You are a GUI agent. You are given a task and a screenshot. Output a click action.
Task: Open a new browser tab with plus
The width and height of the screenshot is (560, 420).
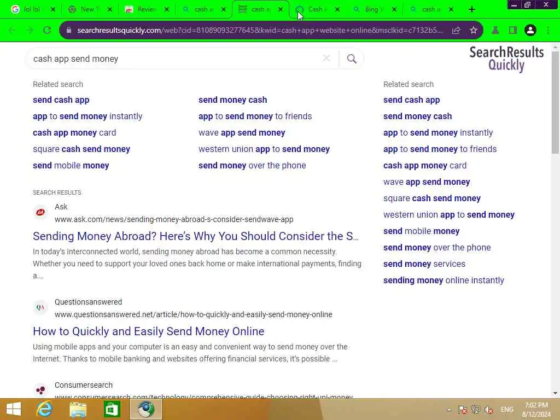[x=472, y=9]
